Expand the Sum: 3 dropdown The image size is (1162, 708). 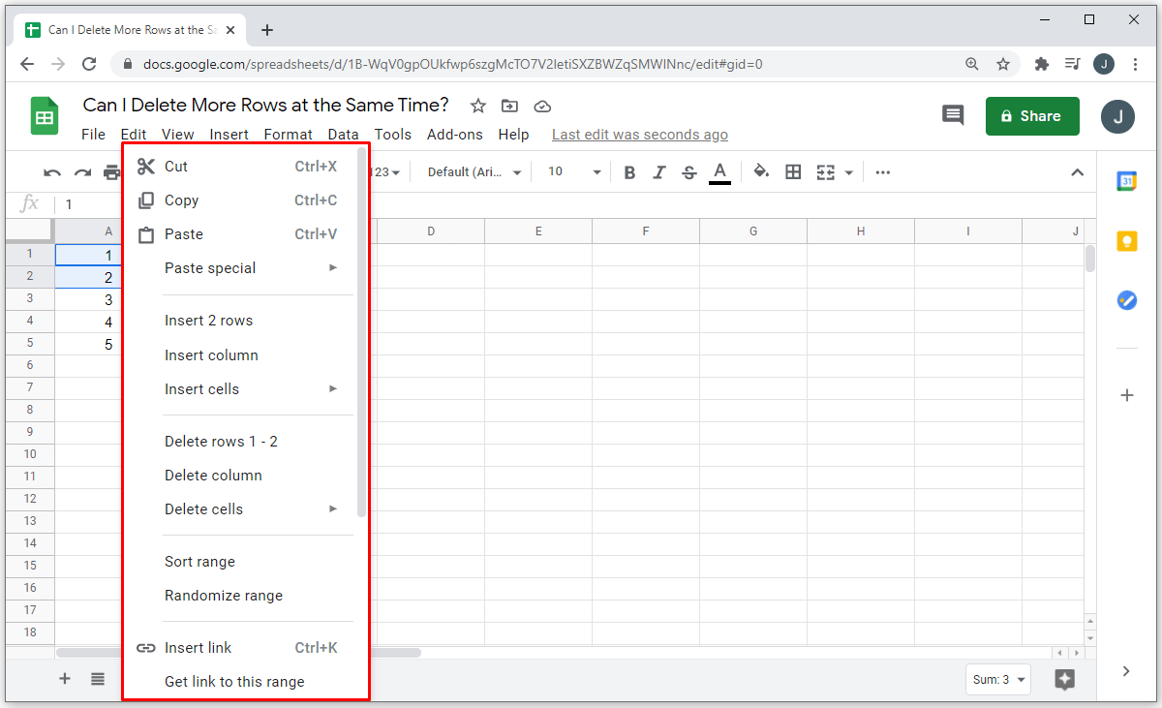point(997,680)
